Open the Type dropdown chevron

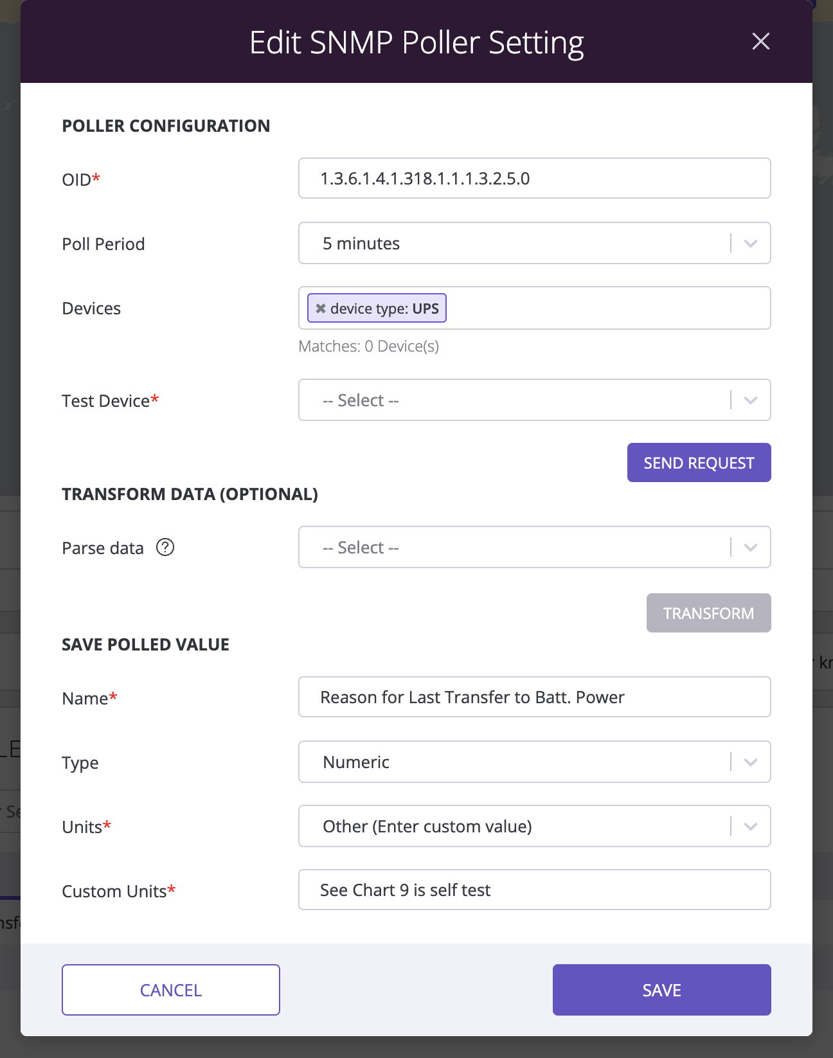[x=750, y=762]
